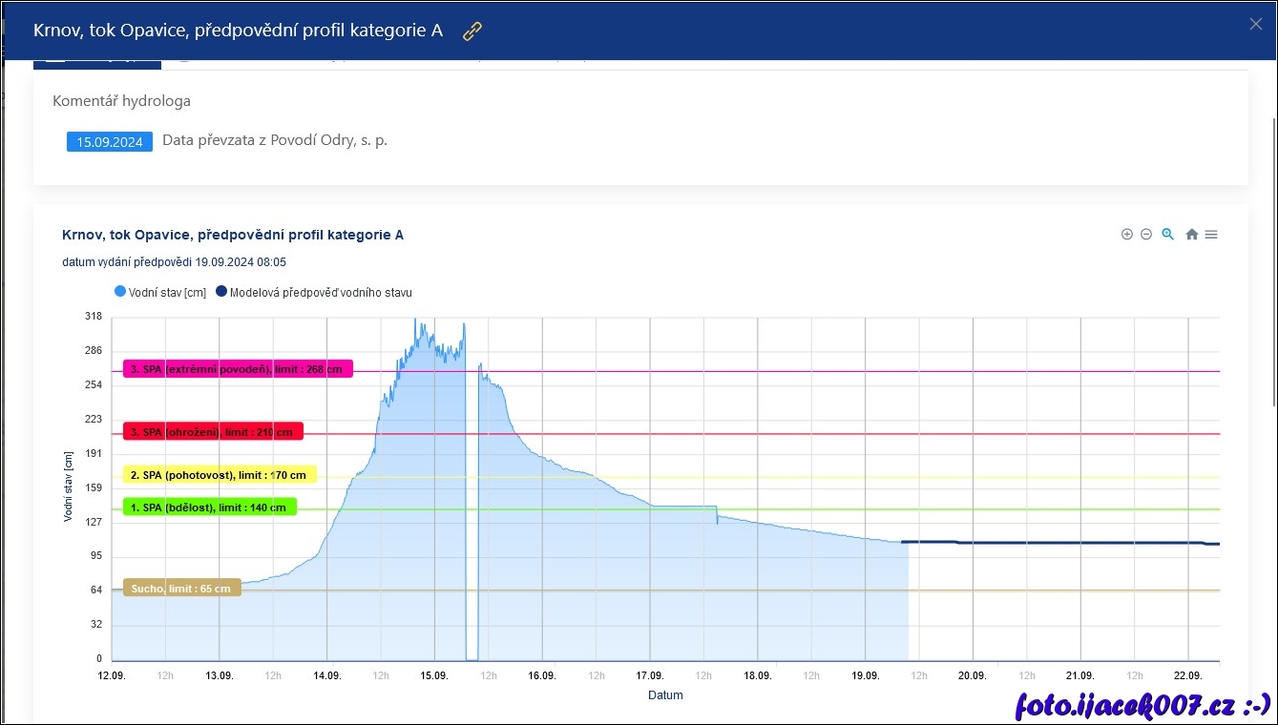This screenshot has width=1278, height=725.
Task: Click the water level peak near 15.09.
Action: pos(415,324)
